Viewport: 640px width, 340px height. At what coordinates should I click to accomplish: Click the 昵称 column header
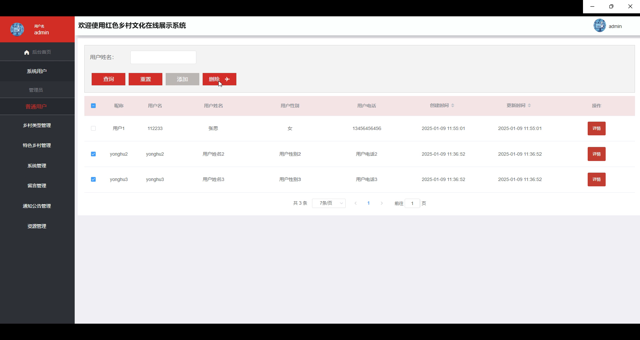(x=119, y=106)
